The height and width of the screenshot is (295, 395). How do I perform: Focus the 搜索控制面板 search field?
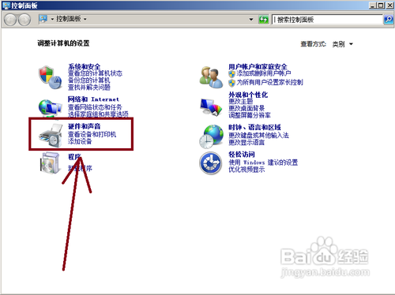327,20
